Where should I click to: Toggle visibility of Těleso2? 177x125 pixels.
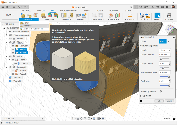point(13,53)
